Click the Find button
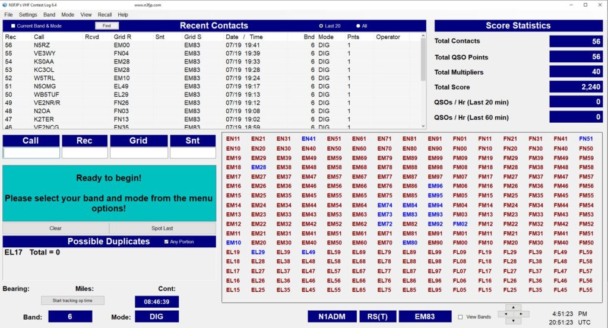Viewport: 608px width, 328px height. point(107,26)
